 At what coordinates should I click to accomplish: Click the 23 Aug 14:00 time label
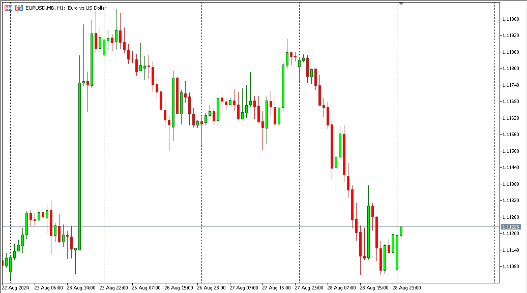tap(81, 287)
